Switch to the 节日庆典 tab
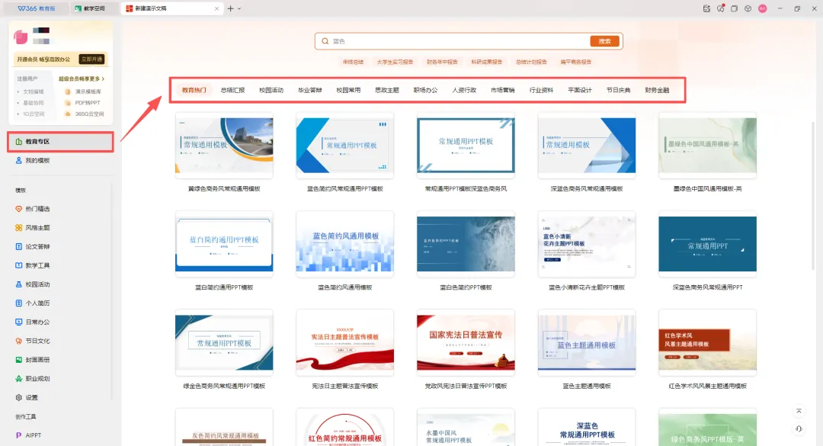This screenshot has height=446, width=823. [x=618, y=90]
